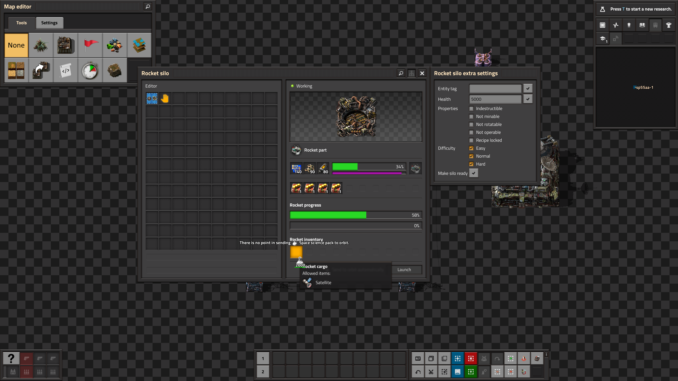
Task: Select the cliff rock tool
Action: point(115,70)
